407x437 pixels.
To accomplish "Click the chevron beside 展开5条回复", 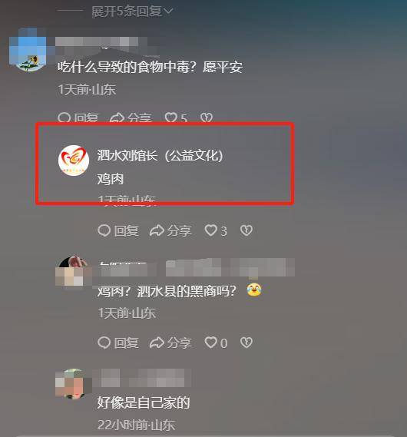I will click(168, 12).
